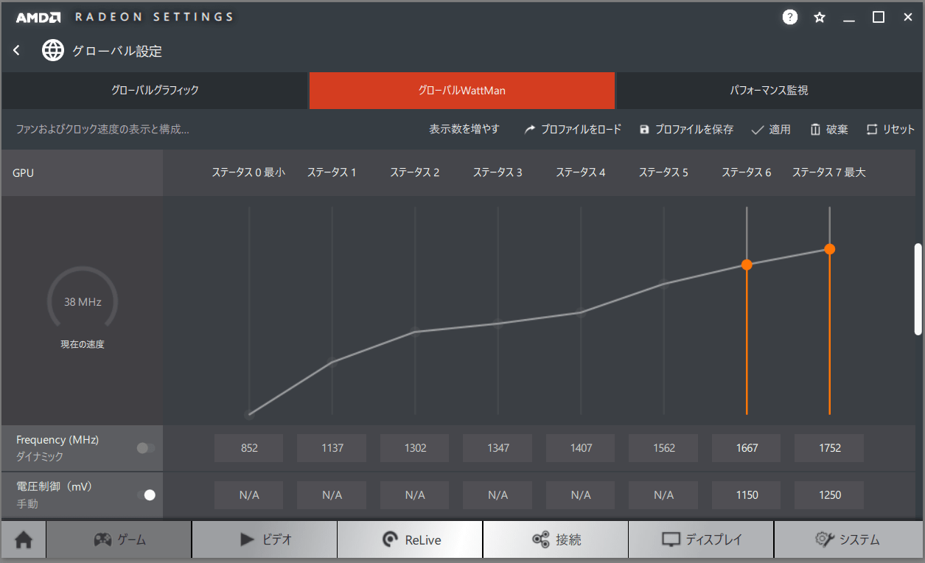The image size is (925, 563).
Task: Open the ReLive tab
Action: tap(410, 539)
